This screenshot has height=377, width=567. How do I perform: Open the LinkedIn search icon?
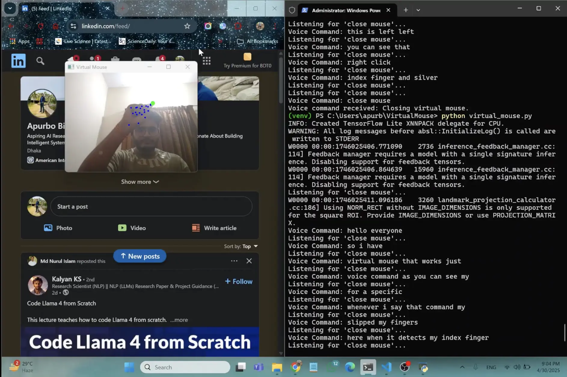click(x=40, y=61)
